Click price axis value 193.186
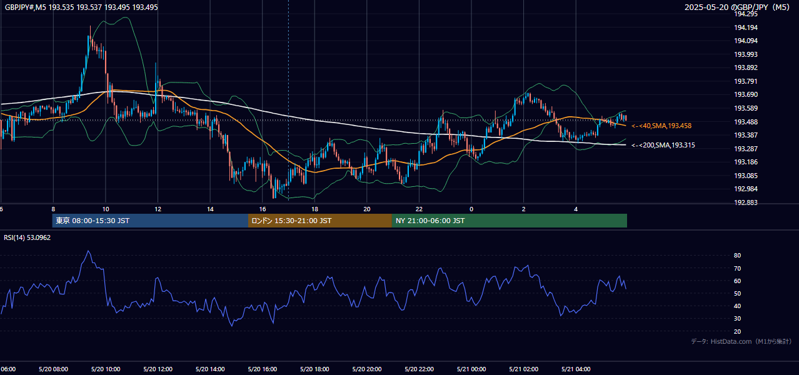This screenshot has width=799, height=375. tap(746, 162)
